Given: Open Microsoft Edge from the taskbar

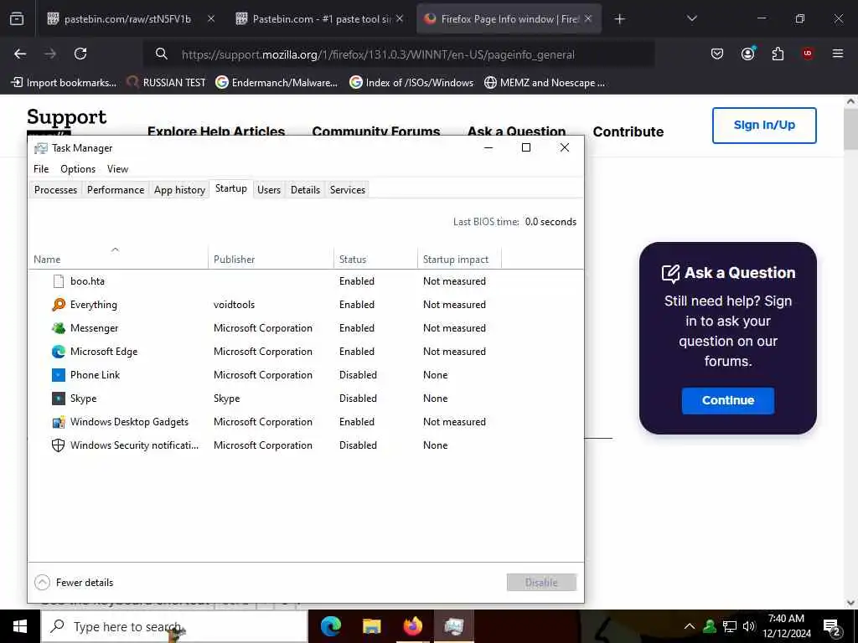Looking at the screenshot, I should point(330,626).
